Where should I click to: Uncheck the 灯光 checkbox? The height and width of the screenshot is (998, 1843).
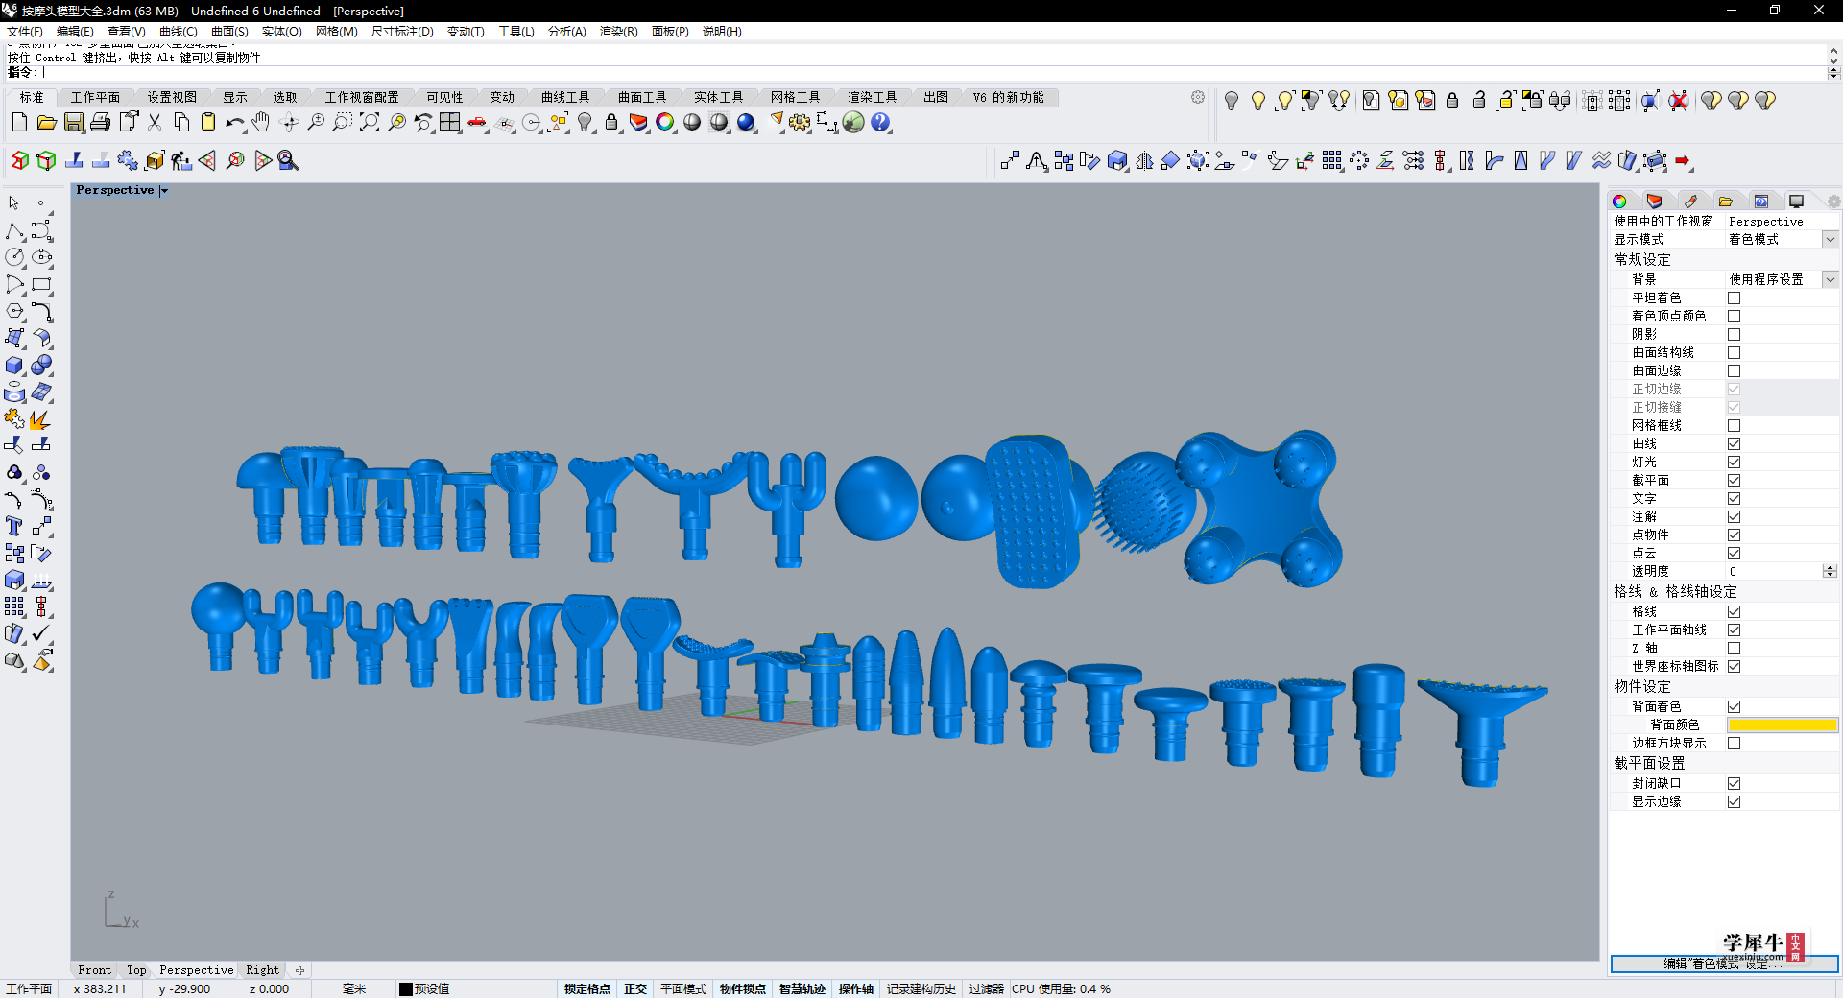point(1734,462)
